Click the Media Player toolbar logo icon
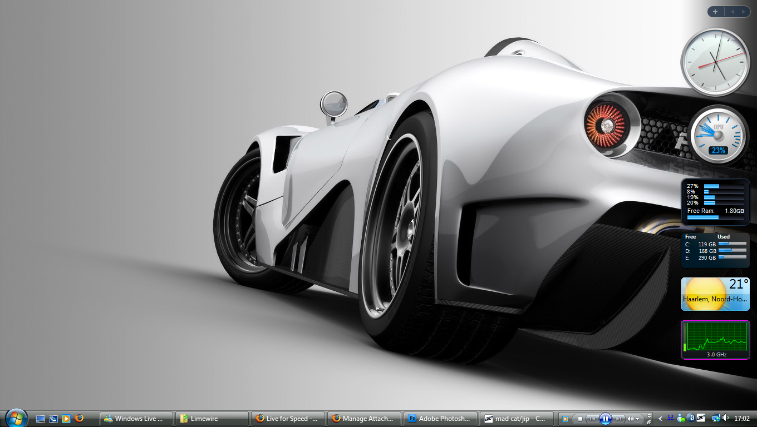This screenshot has height=427, width=757. pos(565,419)
